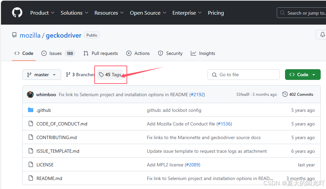Screen dimensions: 326x189
Task: Open commit 'github: add lockbot config'
Action: point(174,110)
